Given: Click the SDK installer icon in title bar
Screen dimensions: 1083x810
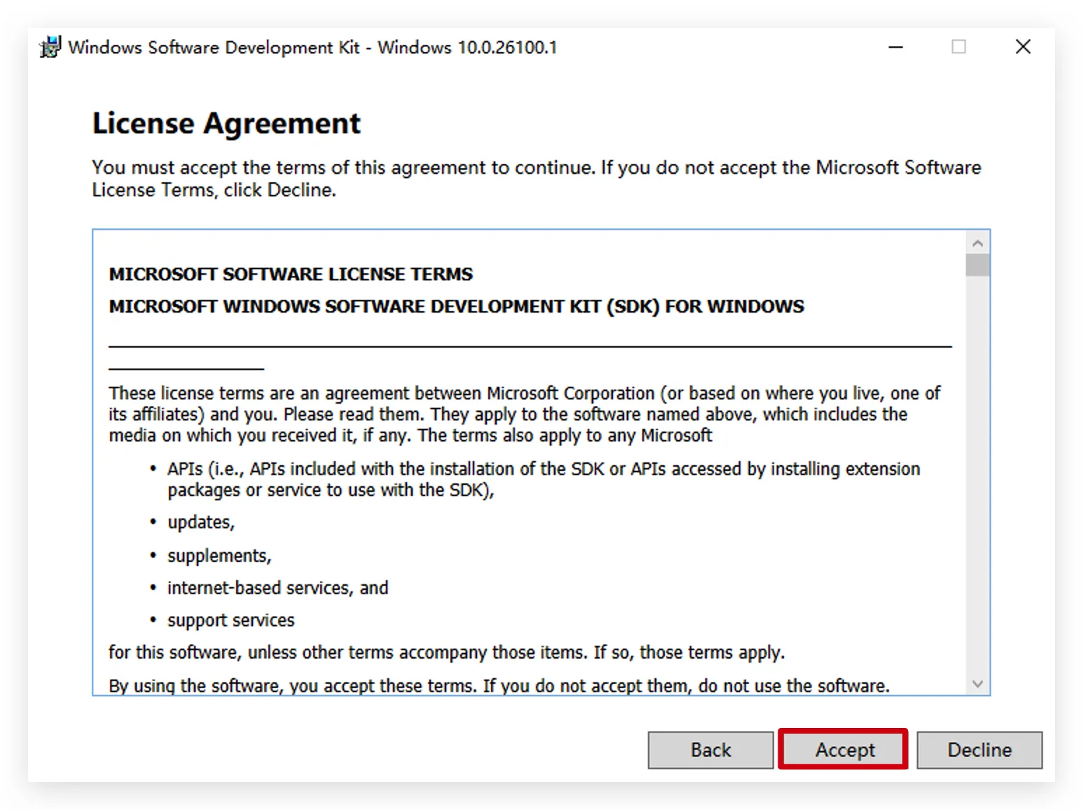Looking at the screenshot, I should pos(50,47).
